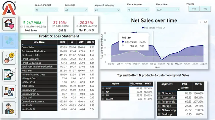Select the globe market view icon
215x120 pixels.
[x=9, y=41]
